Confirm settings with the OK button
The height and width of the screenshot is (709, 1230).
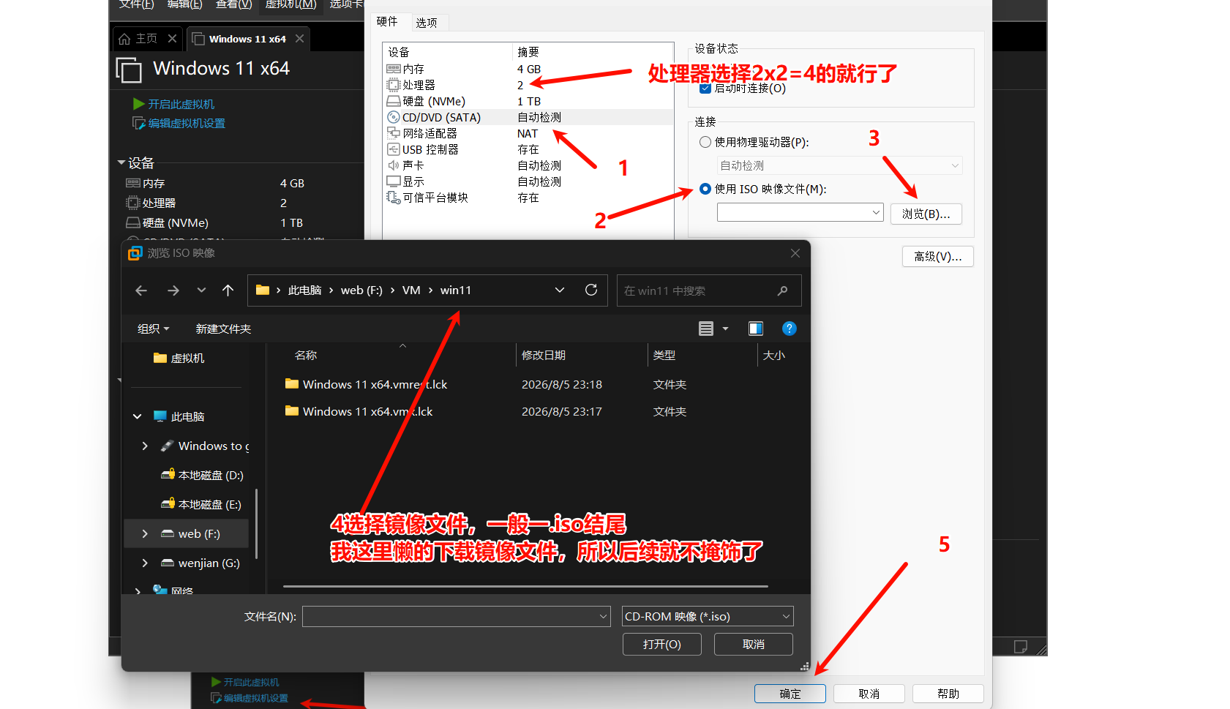point(790,694)
